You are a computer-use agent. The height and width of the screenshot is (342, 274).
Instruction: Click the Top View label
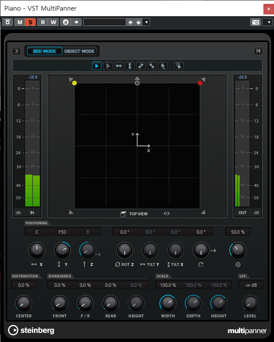point(138,214)
